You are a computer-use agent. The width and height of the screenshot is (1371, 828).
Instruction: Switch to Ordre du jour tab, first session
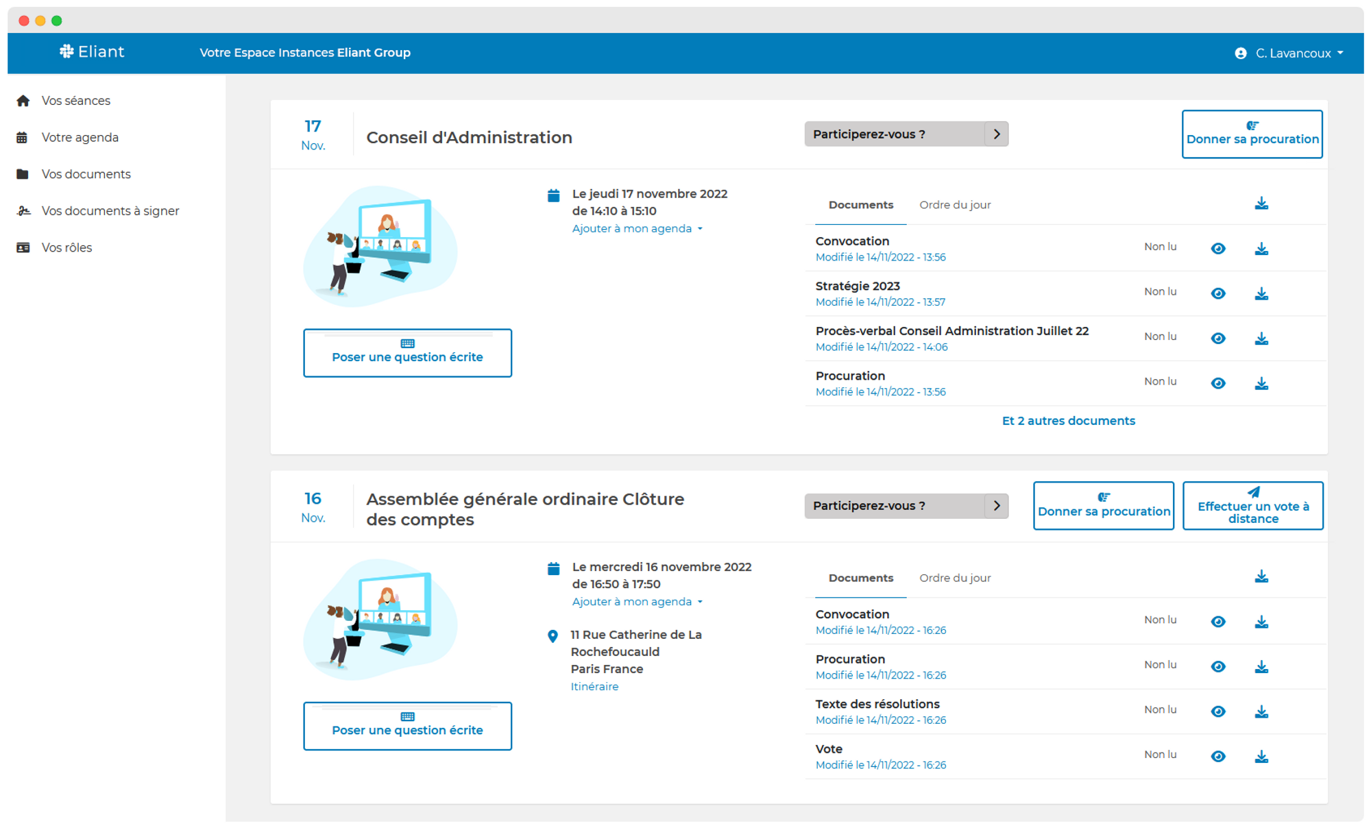tap(954, 205)
